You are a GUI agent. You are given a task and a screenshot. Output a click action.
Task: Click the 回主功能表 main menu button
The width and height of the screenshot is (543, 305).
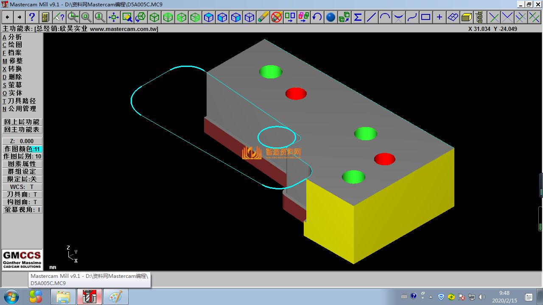tap(22, 130)
